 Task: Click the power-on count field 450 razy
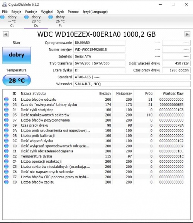click(x=176, y=63)
